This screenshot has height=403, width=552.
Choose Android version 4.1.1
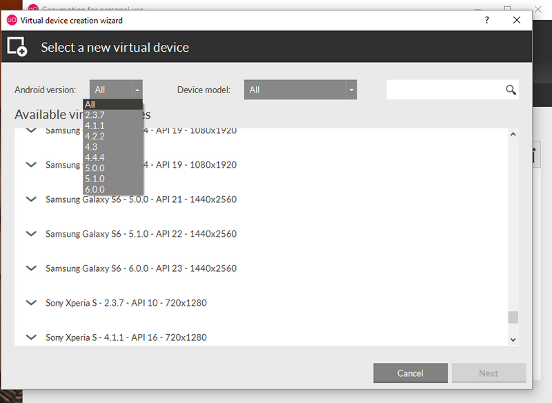click(x=112, y=126)
